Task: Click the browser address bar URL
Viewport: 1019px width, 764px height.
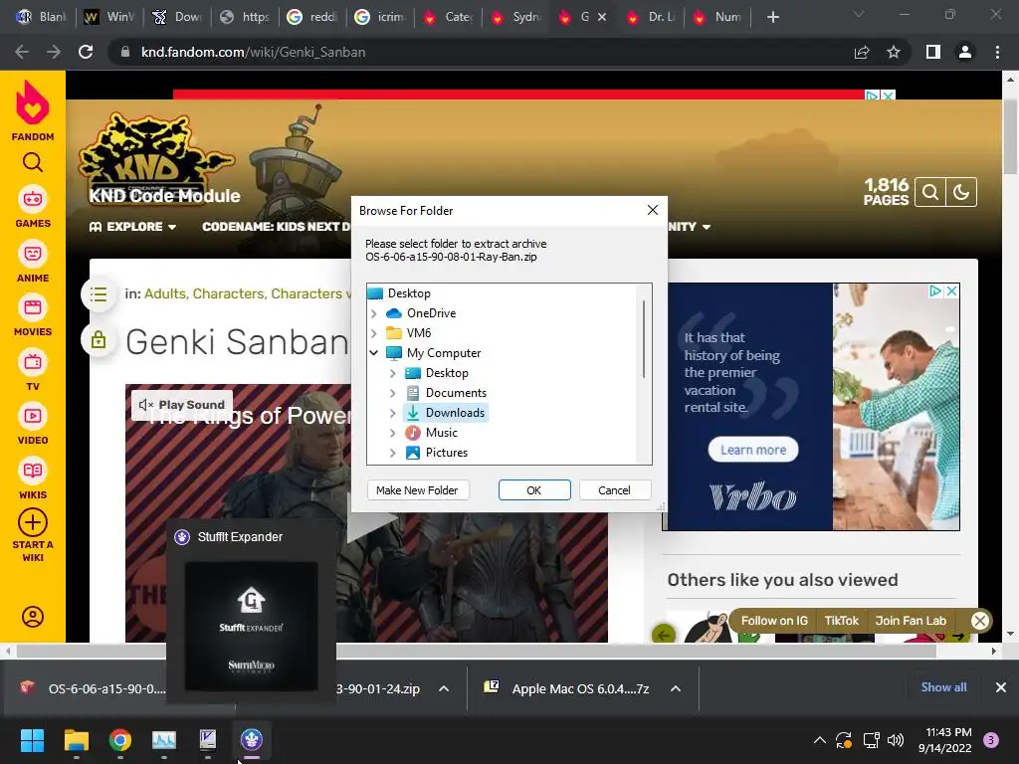Action: 253,52
